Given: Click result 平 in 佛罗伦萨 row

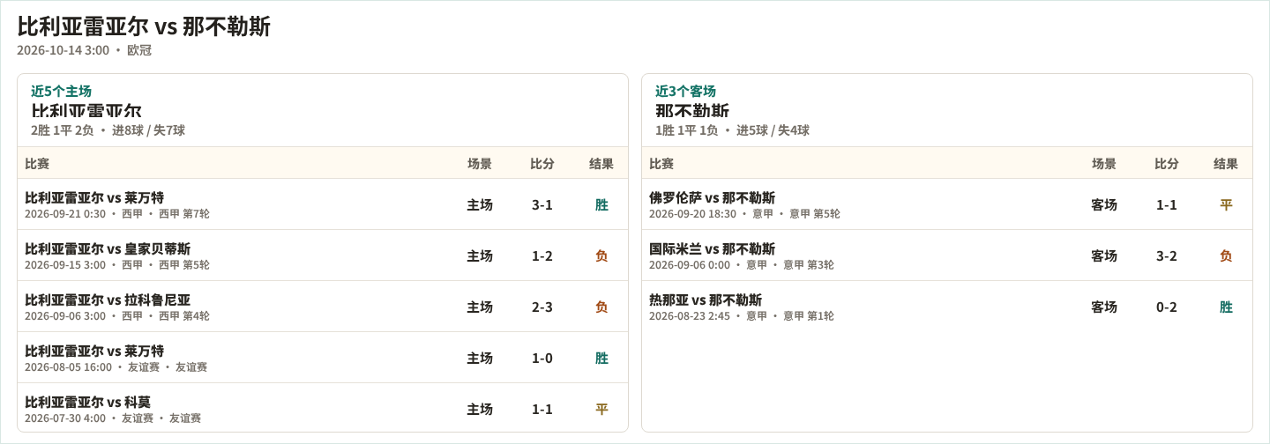Looking at the screenshot, I should click(x=1226, y=205).
